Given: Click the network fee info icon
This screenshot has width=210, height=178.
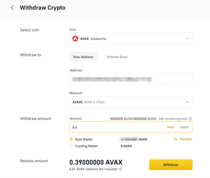Looking at the screenshot, I should point(120,169).
